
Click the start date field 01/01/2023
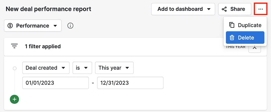point(55,83)
